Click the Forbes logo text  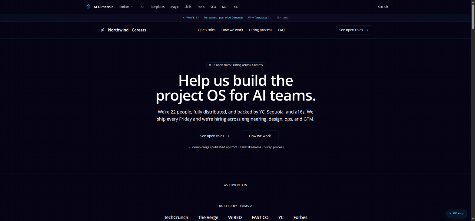point(300,217)
